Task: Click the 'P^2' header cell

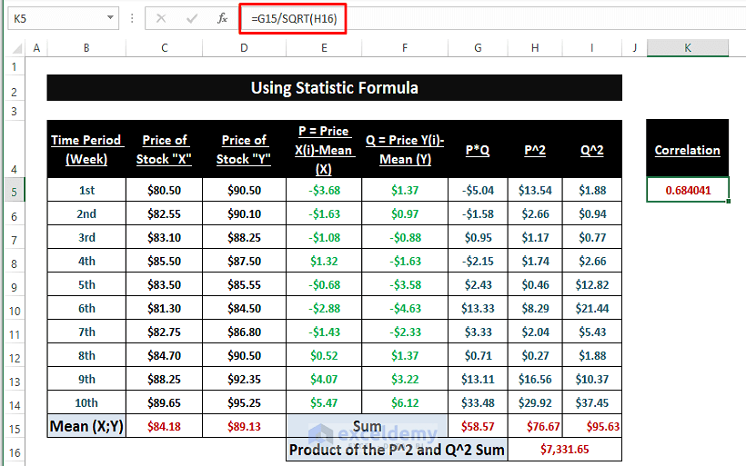Action: click(x=535, y=149)
